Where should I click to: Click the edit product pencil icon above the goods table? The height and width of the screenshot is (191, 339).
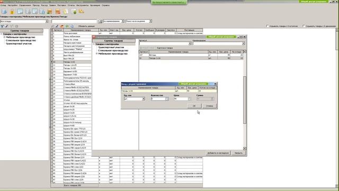coord(57,26)
